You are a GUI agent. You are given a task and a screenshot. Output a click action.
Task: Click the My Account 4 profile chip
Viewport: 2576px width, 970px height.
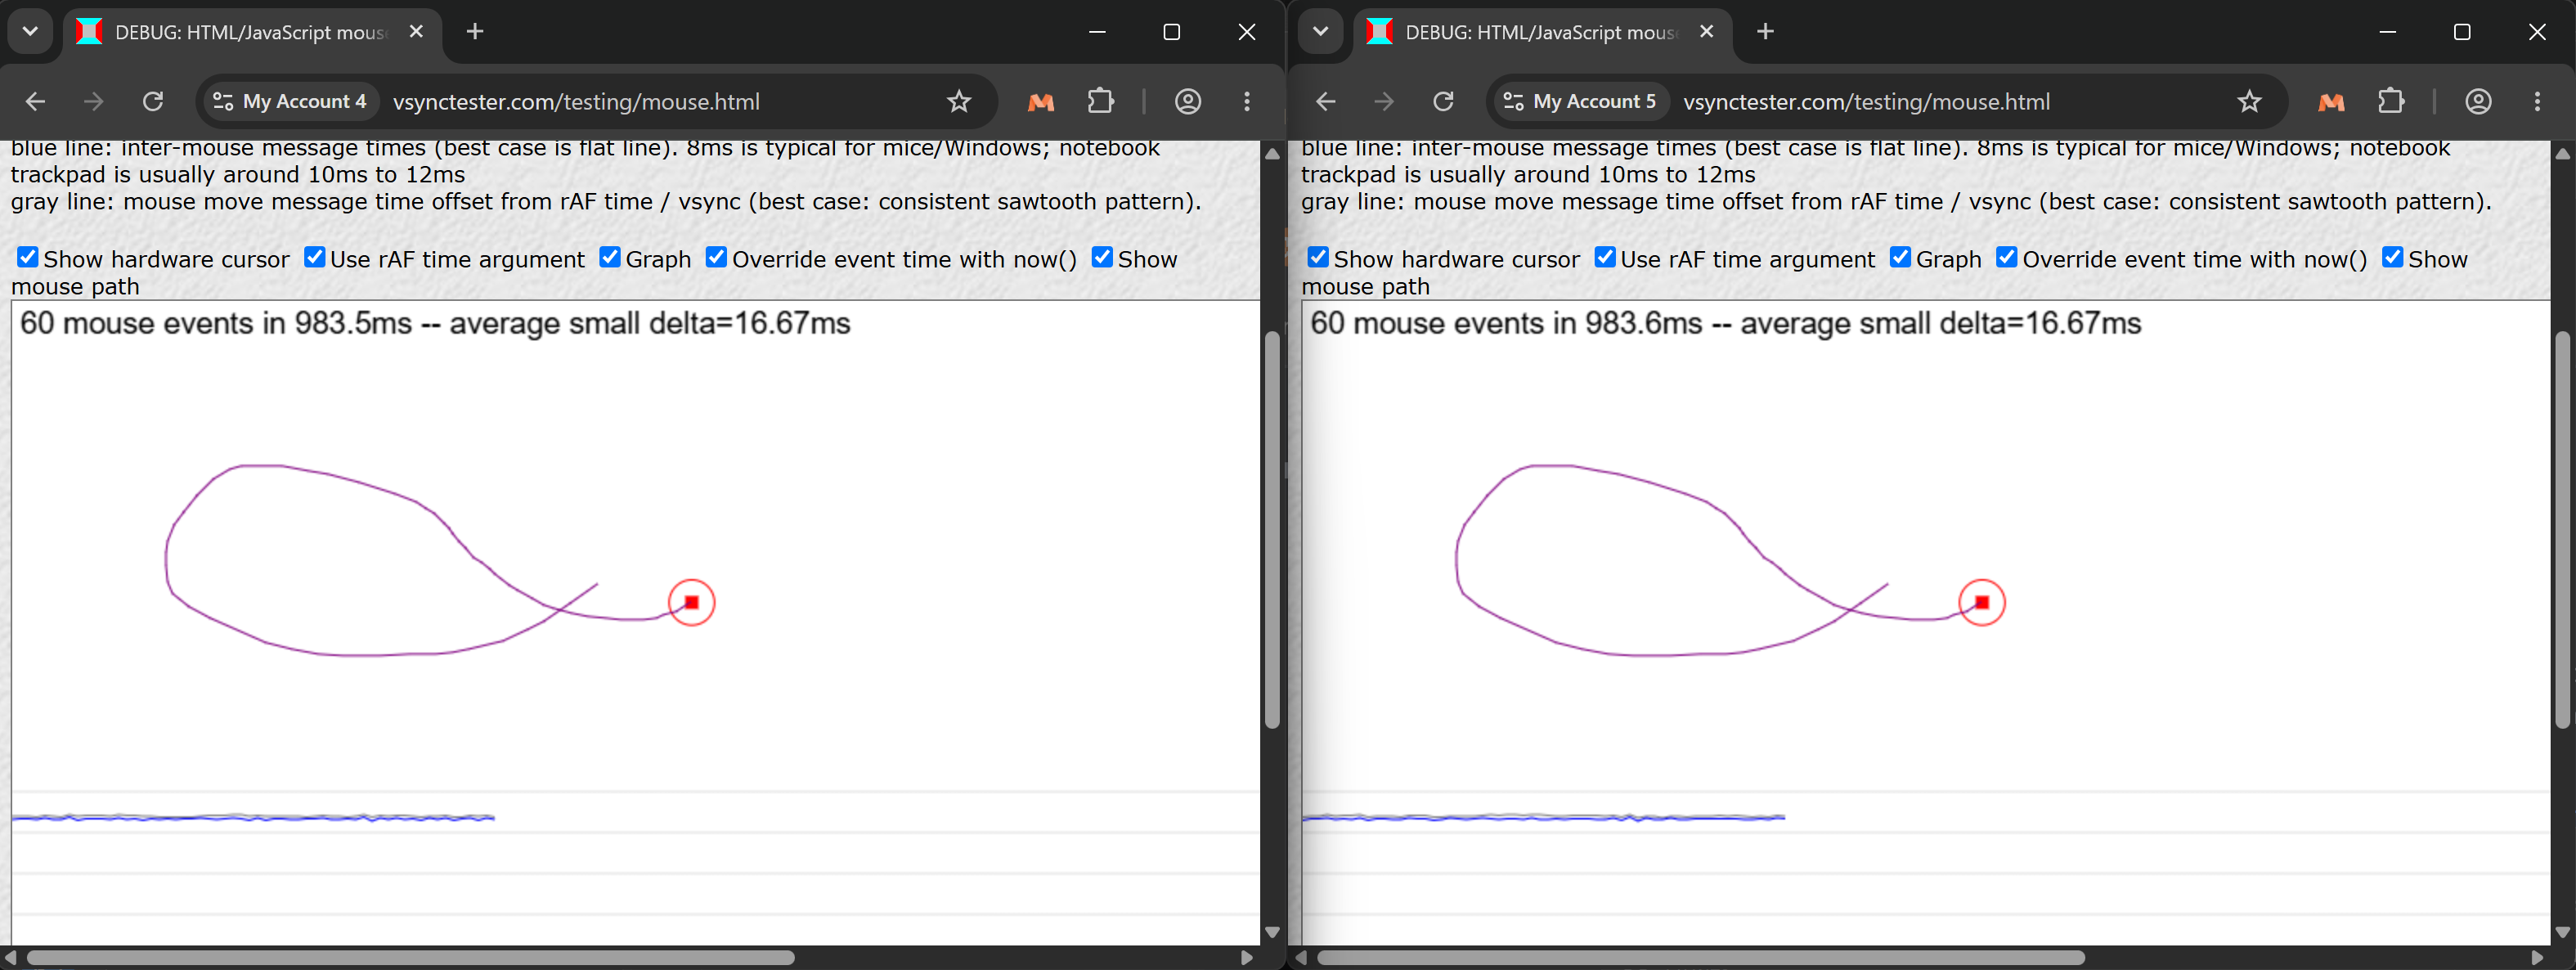(x=291, y=101)
